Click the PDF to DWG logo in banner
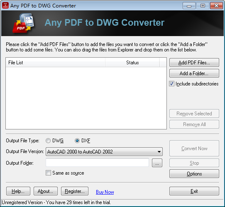Screen dimensions: 225x207 24,23
